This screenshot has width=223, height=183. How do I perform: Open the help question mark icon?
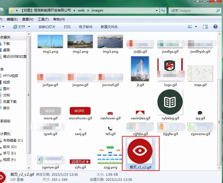(x=215, y=27)
